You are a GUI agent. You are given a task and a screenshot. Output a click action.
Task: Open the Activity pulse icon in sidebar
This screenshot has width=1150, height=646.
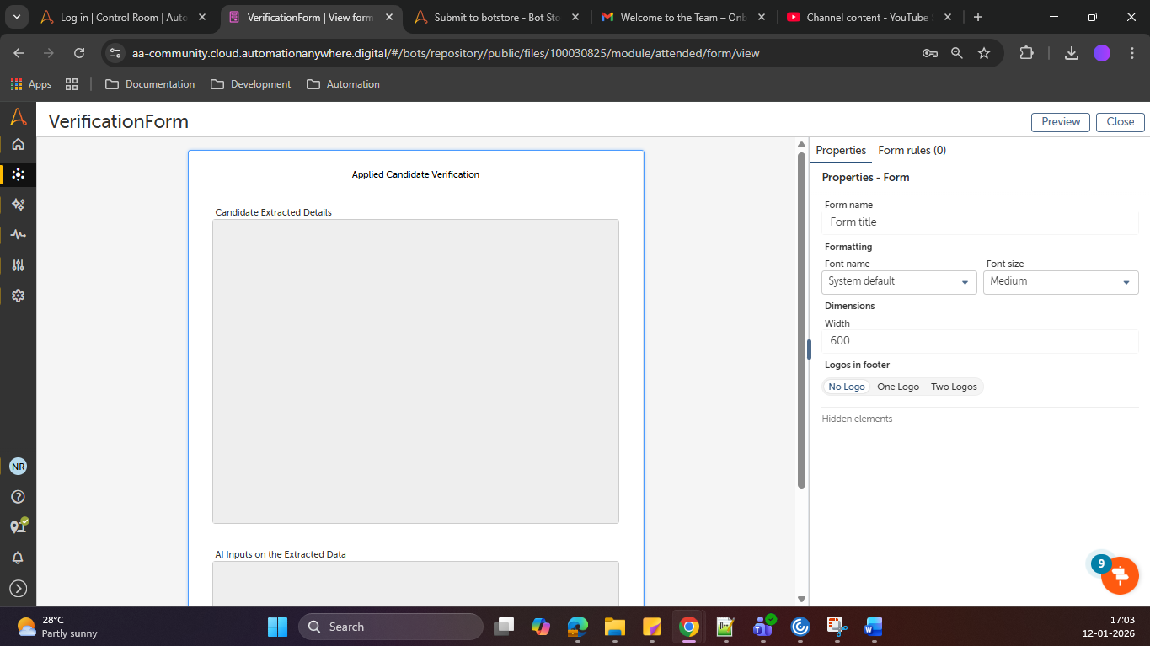(x=18, y=235)
